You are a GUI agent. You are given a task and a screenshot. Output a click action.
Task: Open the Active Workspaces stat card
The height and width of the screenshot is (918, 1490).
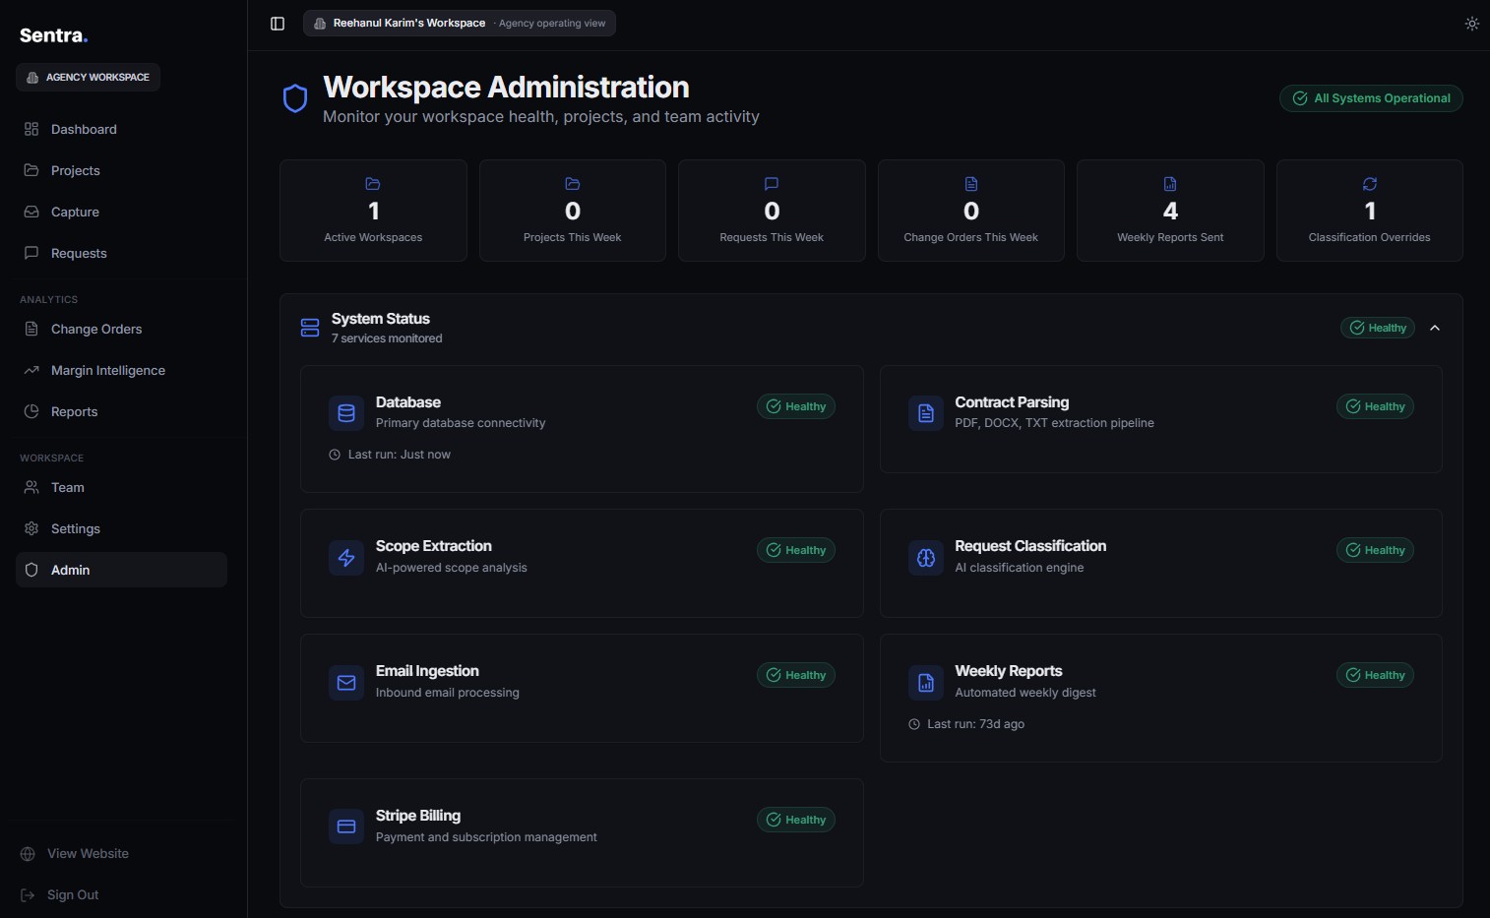click(x=373, y=211)
